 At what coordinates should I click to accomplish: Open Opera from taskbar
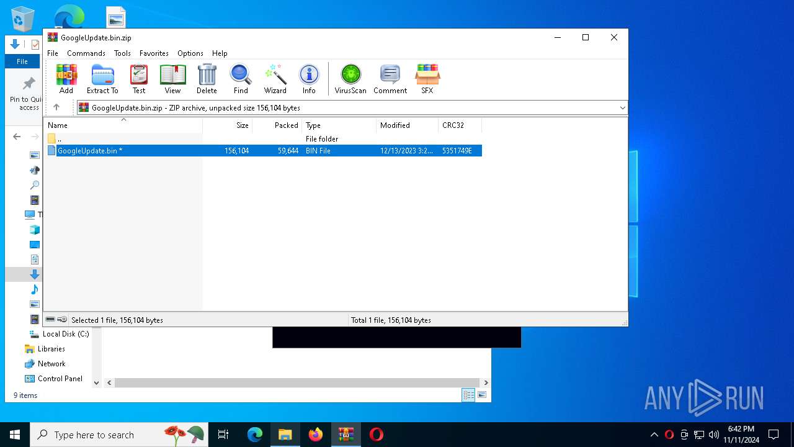(376, 435)
